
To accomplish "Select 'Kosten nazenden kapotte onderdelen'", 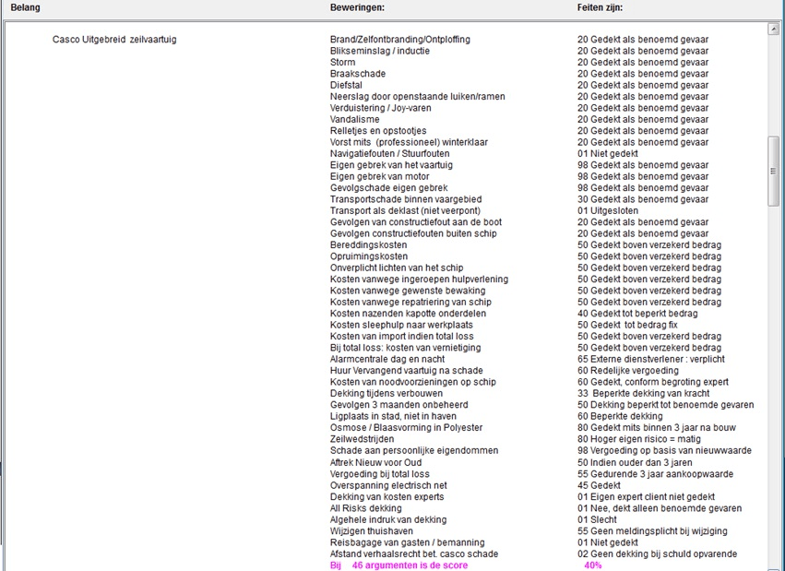I will tap(408, 314).
